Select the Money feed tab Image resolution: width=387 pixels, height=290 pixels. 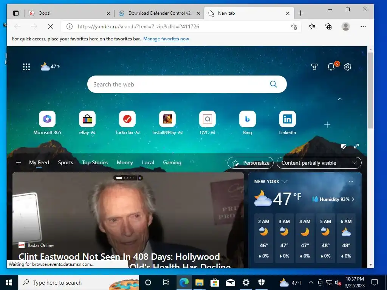pyautogui.click(x=125, y=162)
